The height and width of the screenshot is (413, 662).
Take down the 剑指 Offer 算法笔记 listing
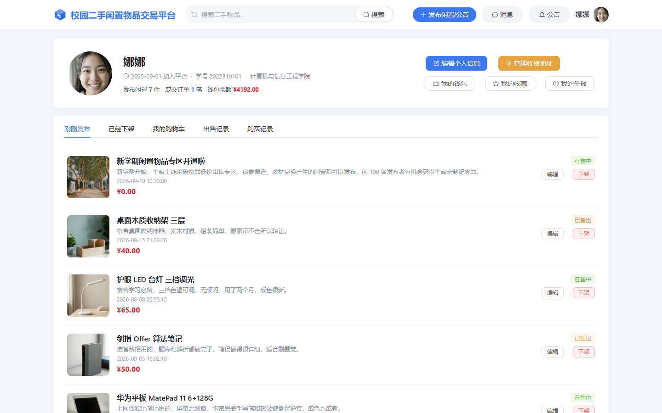584,352
